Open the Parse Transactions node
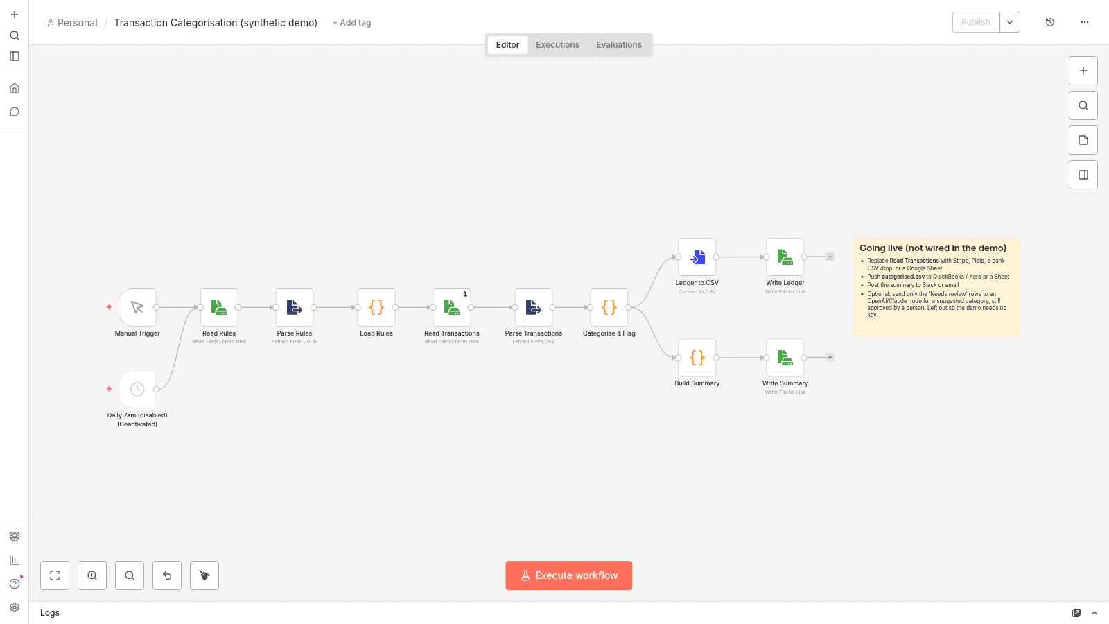 tap(534, 307)
